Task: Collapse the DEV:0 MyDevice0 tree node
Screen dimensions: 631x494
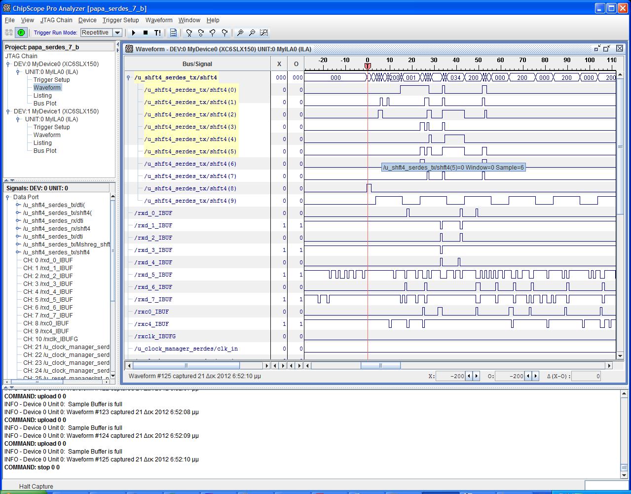Action: (8, 64)
